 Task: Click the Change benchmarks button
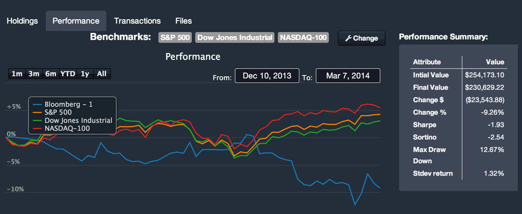click(362, 38)
